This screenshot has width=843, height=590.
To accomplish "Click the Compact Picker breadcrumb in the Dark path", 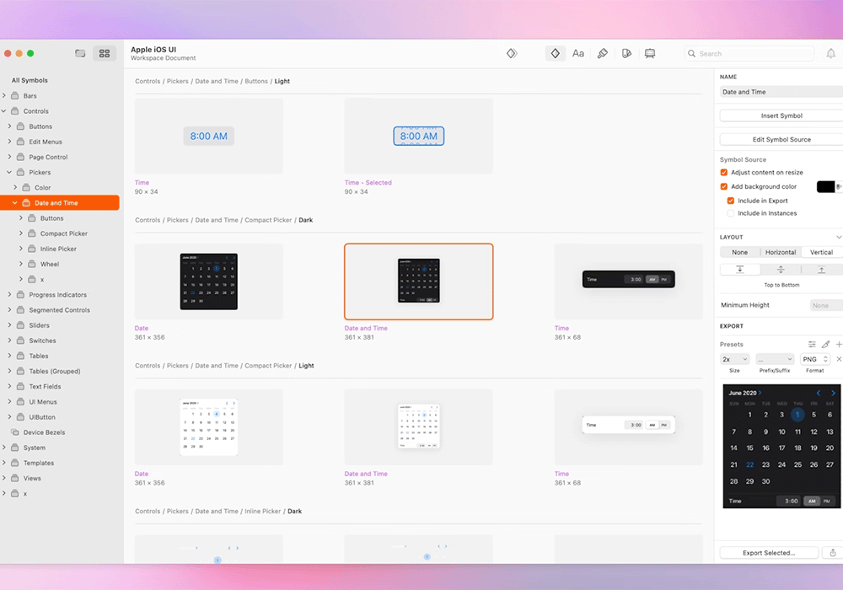I will pyautogui.click(x=268, y=220).
